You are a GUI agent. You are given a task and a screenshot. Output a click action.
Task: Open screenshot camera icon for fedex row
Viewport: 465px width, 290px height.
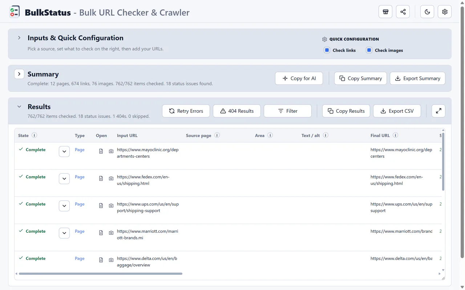(x=111, y=178)
